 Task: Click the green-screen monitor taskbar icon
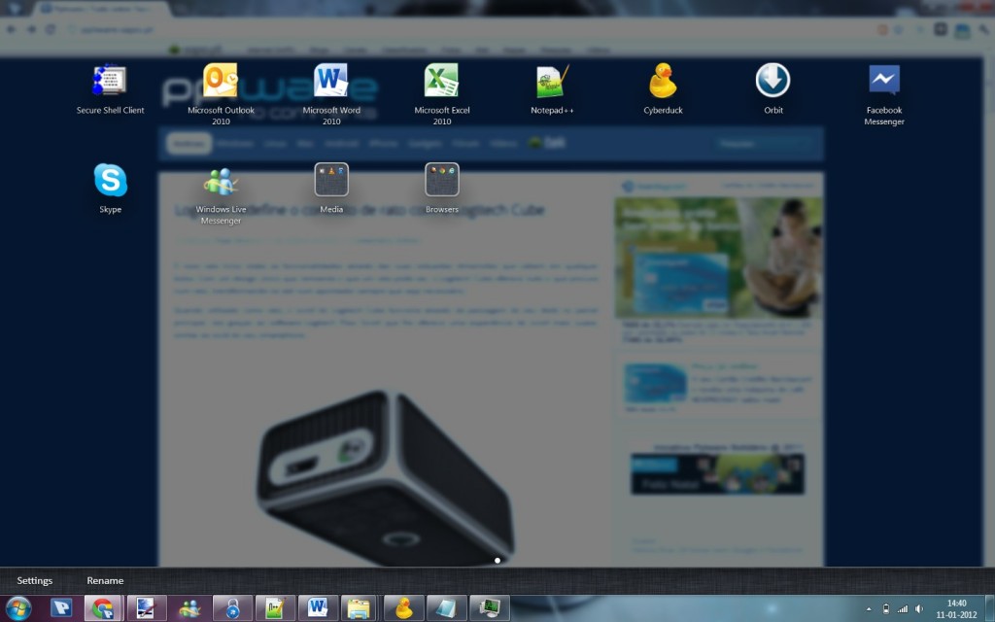coord(490,608)
